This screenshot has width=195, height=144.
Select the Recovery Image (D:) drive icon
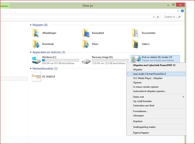(x=86, y=61)
